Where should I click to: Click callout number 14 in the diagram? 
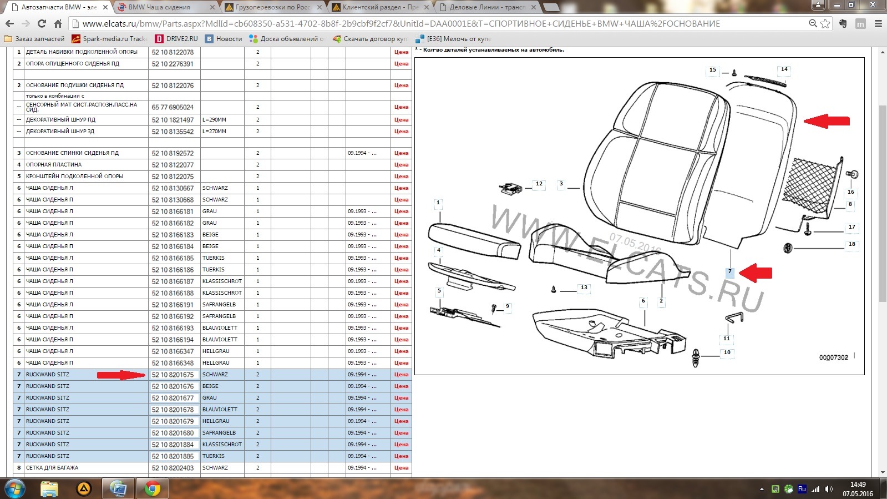784,69
